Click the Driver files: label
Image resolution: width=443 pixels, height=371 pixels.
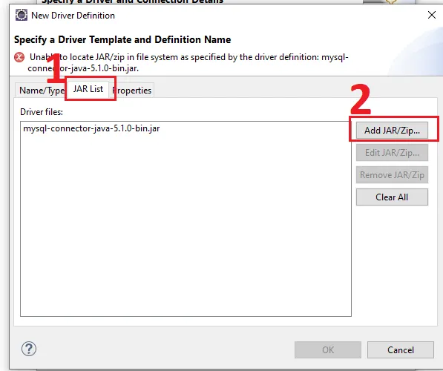(x=42, y=112)
